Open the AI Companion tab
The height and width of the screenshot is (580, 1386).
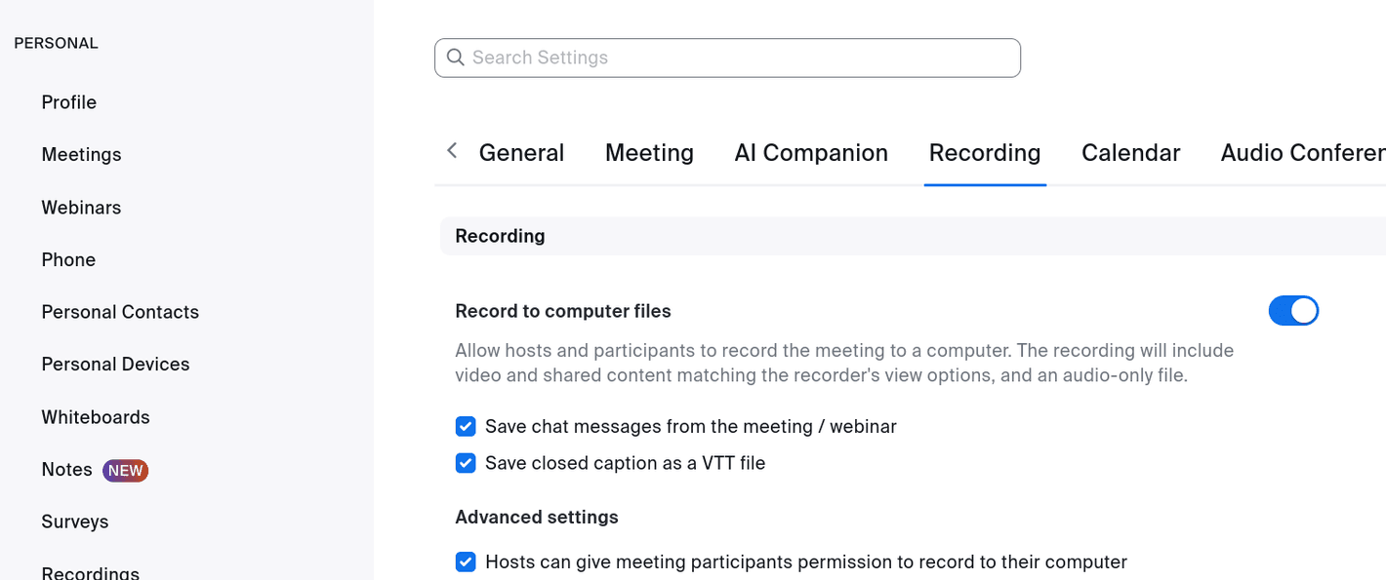pos(811,153)
